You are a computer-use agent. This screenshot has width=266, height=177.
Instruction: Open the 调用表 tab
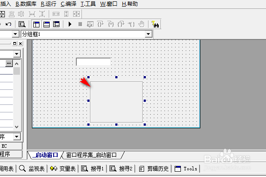pyautogui.click(x=7, y=169)
